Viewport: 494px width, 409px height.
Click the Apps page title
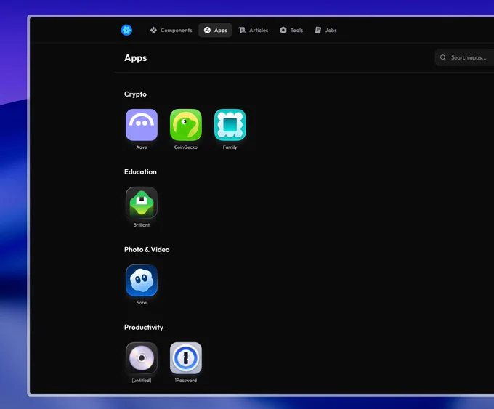[x=135, y=58]
